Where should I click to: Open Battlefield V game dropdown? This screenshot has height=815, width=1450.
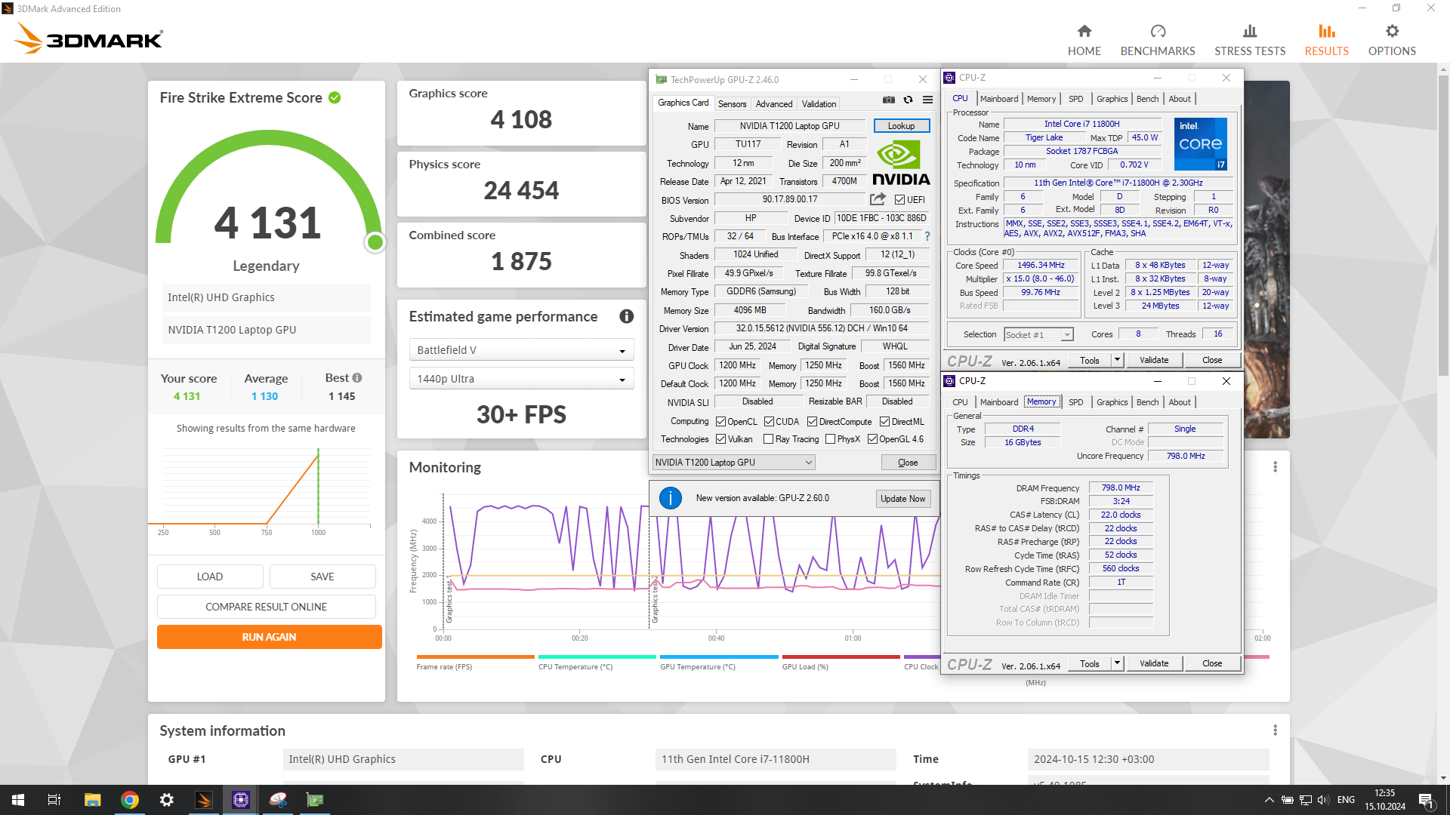point(521,350)
